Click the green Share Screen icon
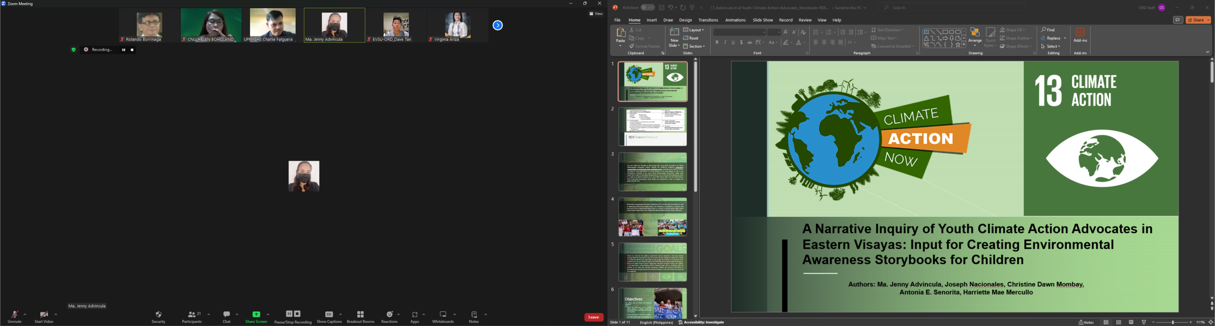The width and height of the screenshot is (1215, 326). click(x=256, y=314)
